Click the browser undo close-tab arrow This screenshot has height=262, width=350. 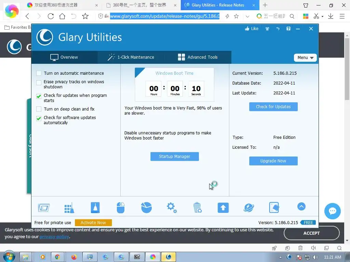pos(73,16)
